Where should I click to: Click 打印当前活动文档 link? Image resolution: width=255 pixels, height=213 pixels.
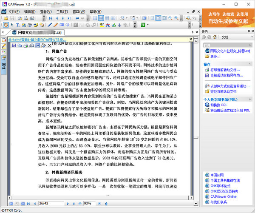click(225, 70)
